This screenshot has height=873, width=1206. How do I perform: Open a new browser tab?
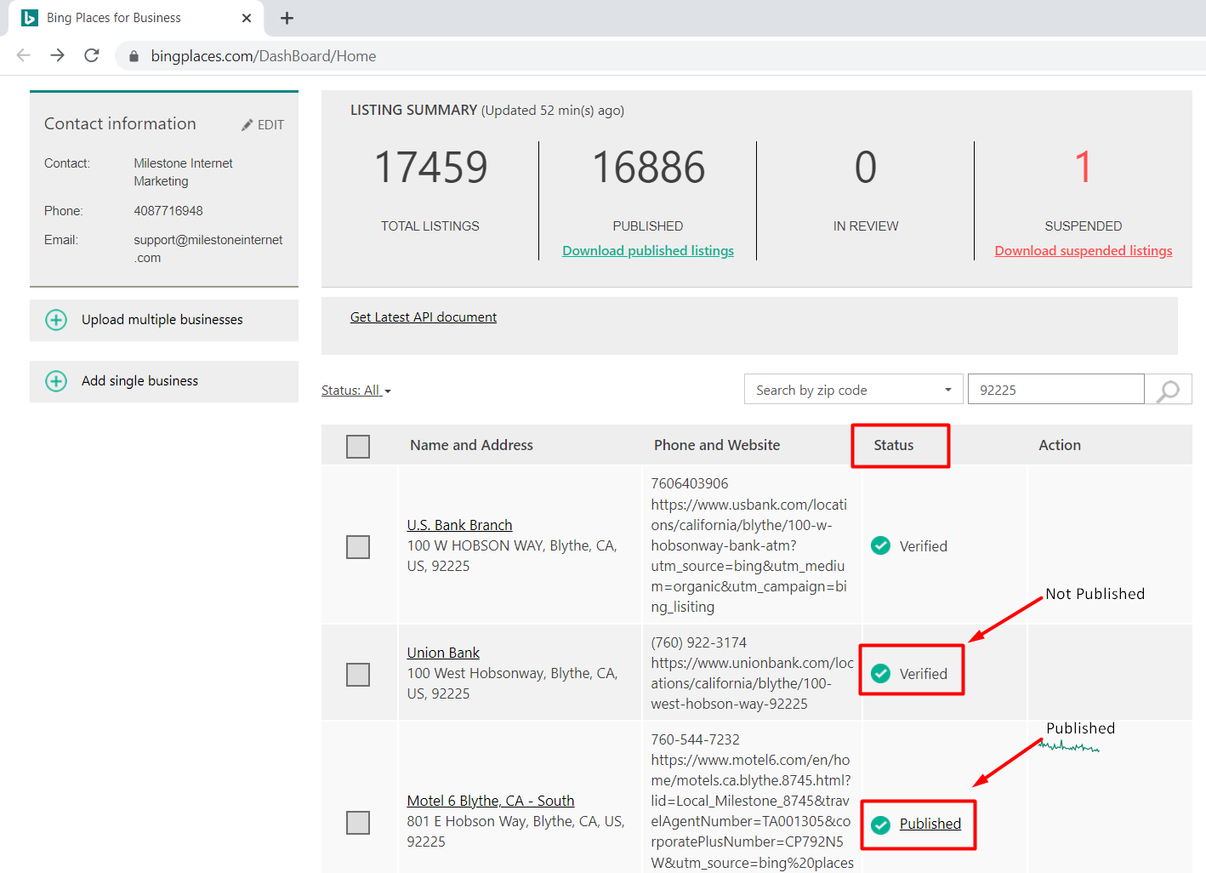pyautogui.click(x=287, y=18)
